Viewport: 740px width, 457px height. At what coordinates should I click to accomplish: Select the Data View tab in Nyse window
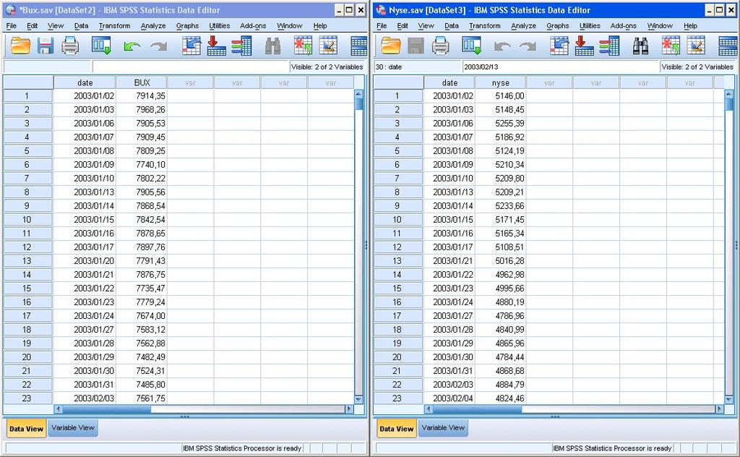(x=397, y=429)
